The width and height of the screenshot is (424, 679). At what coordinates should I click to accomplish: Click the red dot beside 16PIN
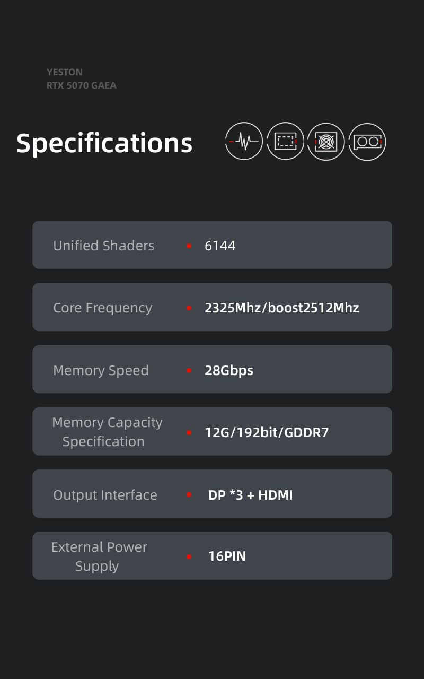tap(189, 557)
